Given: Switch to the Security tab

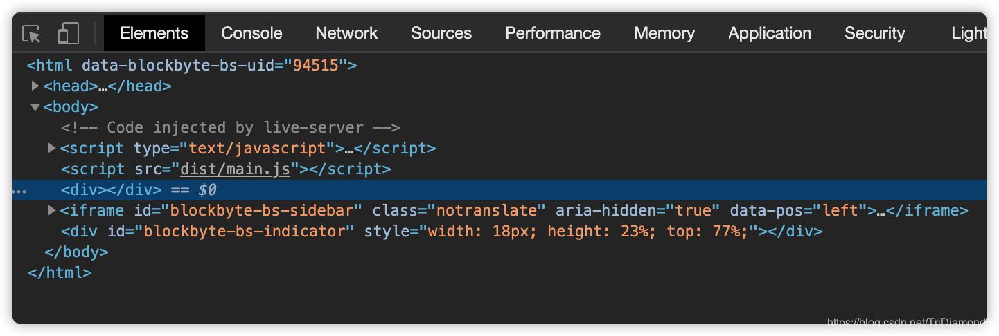Looking at the screenshot, I should 874,33.
